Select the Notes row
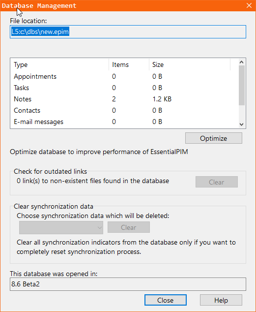The image size is (256, 312). click(x=124, y=99)
